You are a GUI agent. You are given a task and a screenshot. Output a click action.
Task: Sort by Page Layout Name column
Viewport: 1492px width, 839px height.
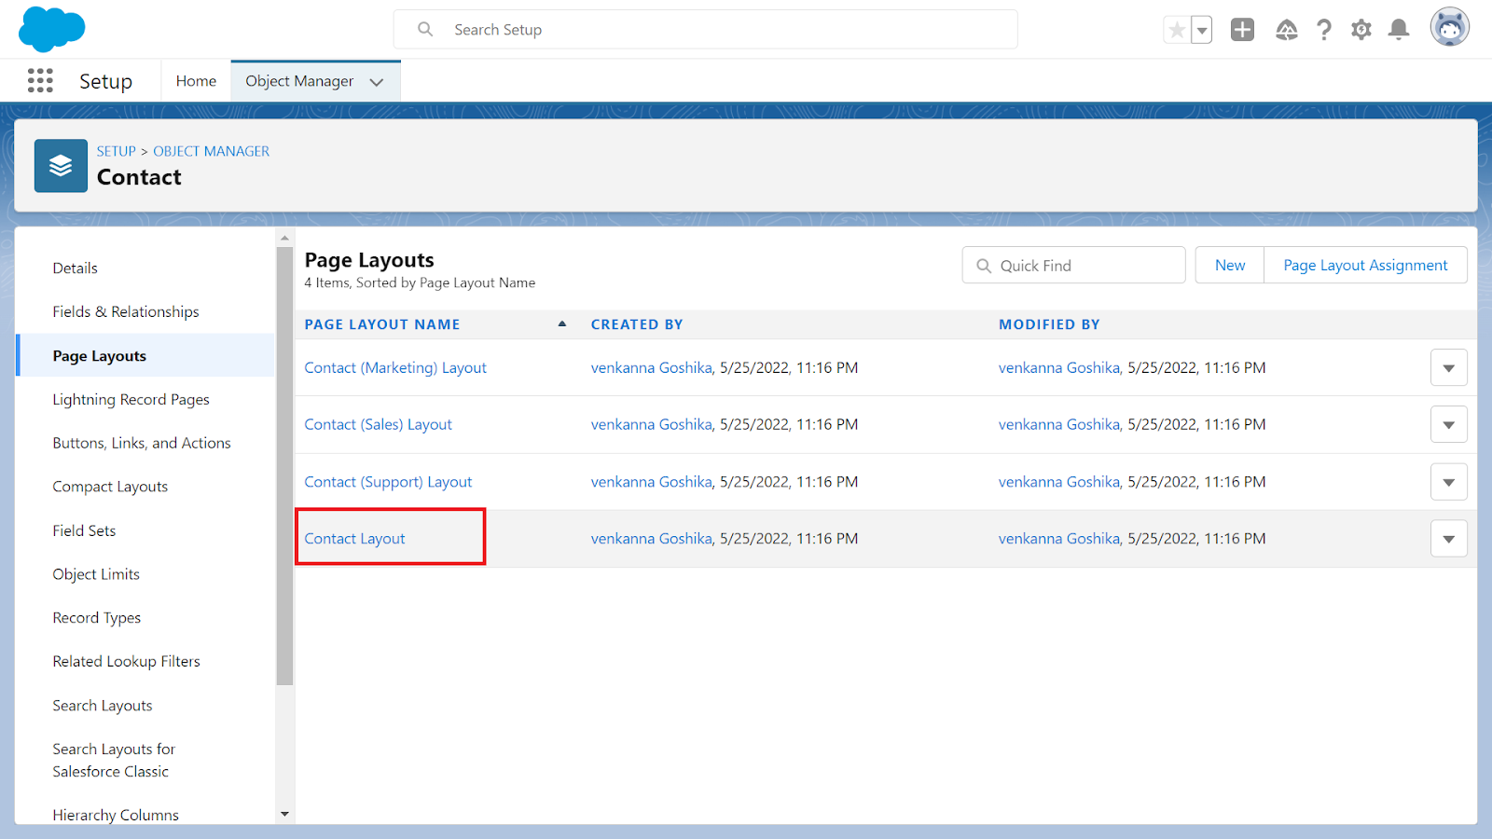[382, 324]
